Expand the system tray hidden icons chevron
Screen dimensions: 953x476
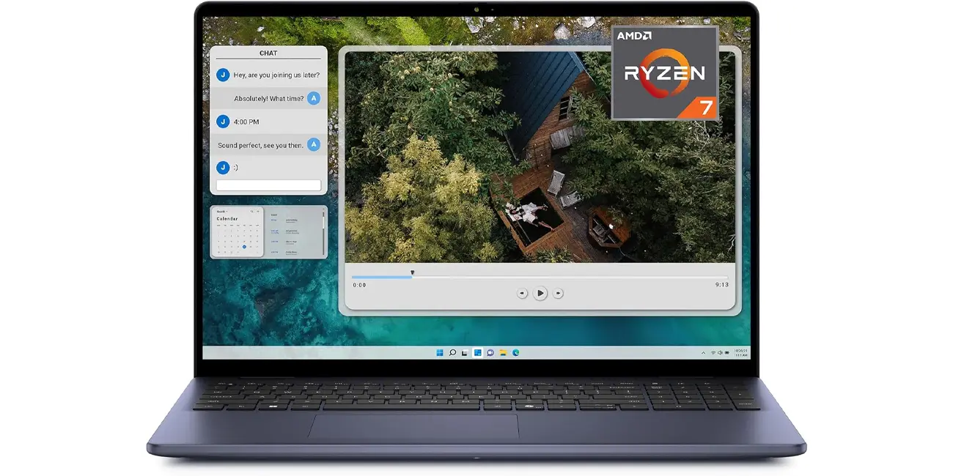pos(704,353)
